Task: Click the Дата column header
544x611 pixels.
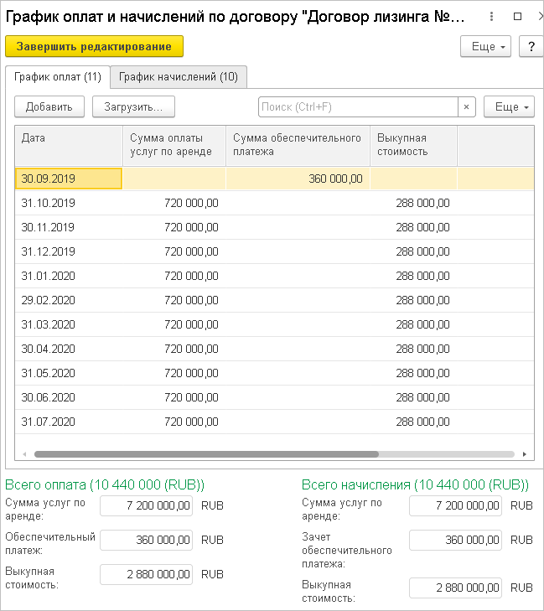Action: [69, 145]
